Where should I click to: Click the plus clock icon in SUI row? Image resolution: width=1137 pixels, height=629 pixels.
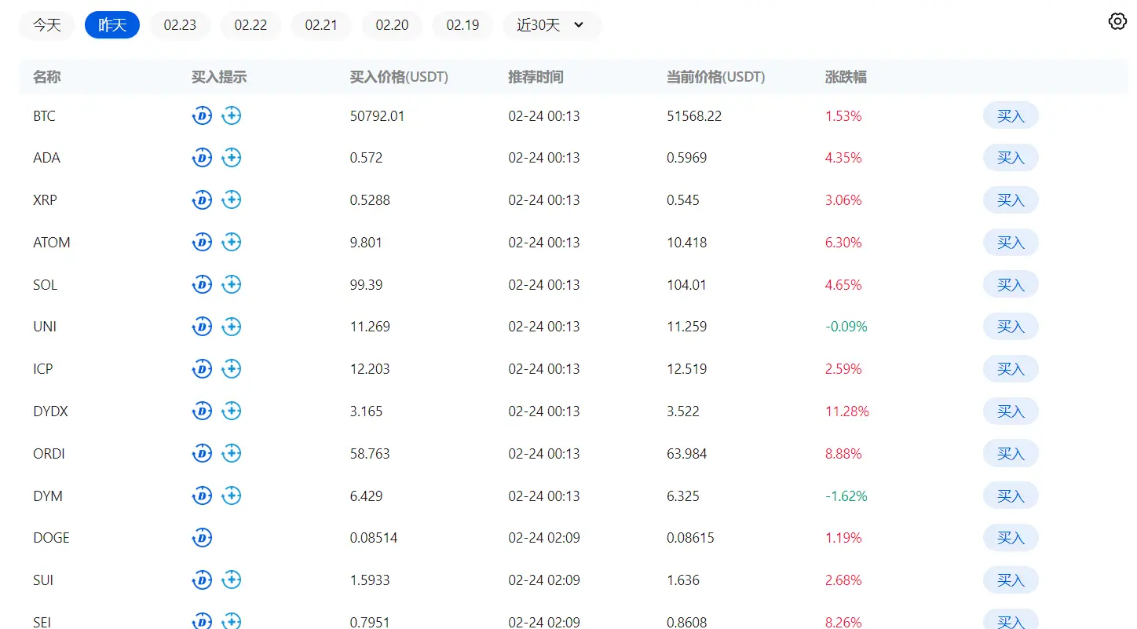(x=231, y=580)
